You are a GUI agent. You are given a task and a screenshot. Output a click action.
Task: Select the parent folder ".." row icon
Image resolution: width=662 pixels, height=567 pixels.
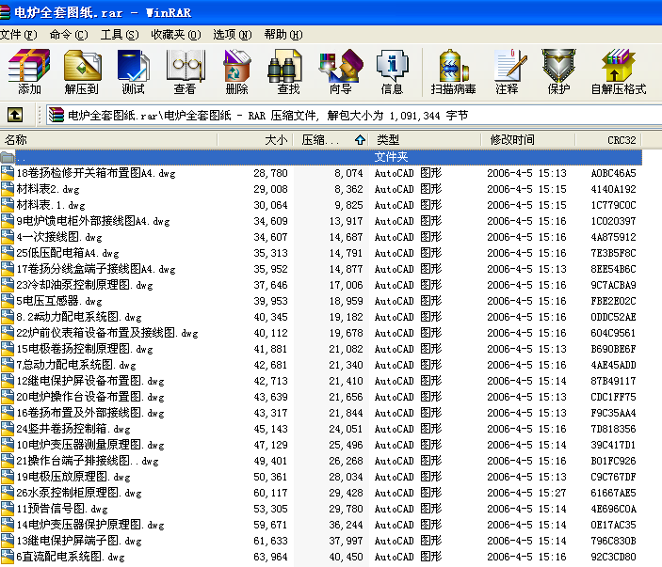pyautogui.click(x=8, y=157)
